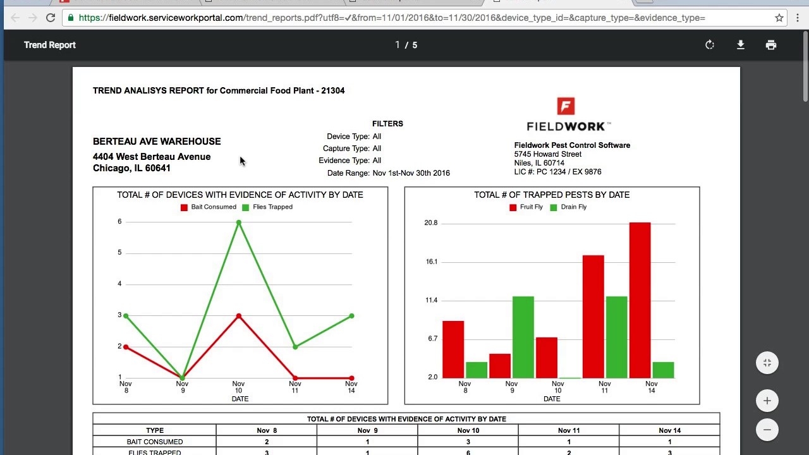The height and width of the screenshot is (455, 809).
Task: Go forward in the browser
Action: 33,18
